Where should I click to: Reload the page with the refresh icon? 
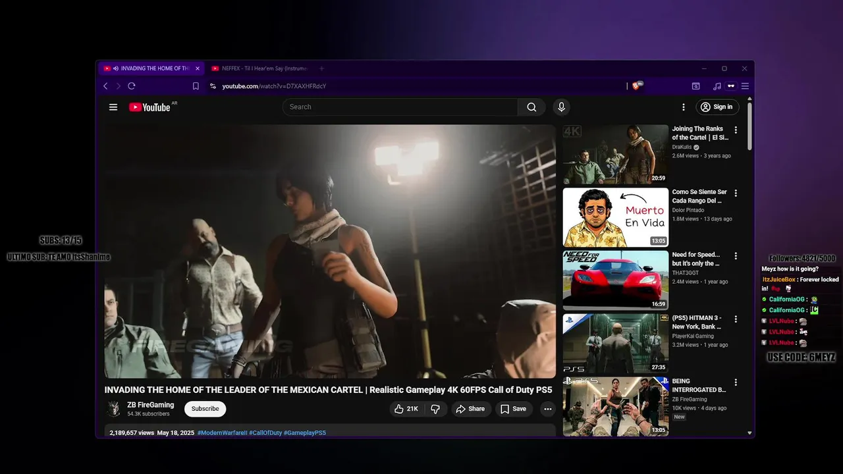point(132,86)
